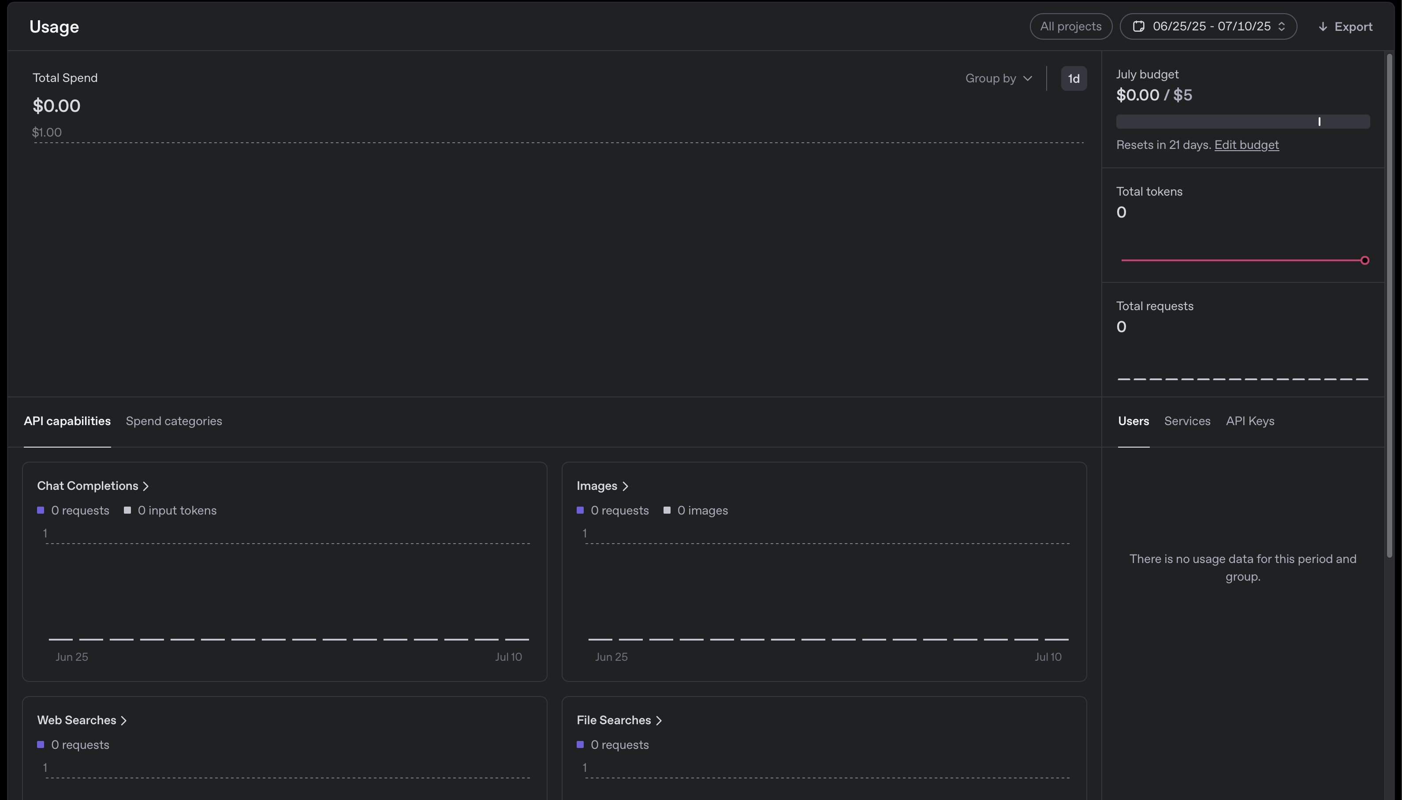The image size is (1402, 800).
Task: Click the Images chevron arrow
Action: pyautogui.click(x=625, y=486)
